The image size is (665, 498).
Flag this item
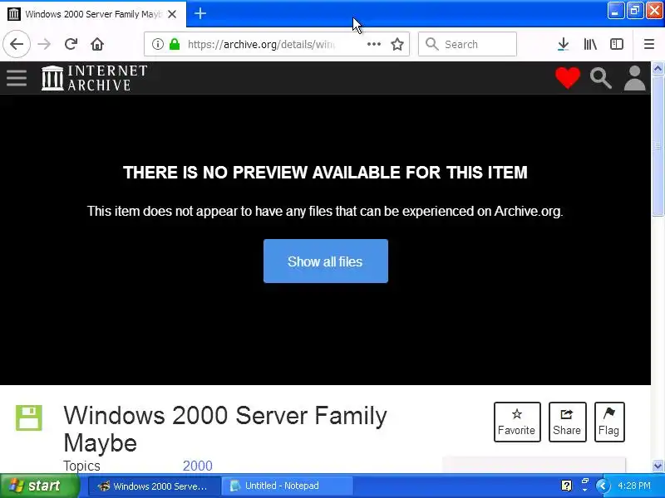tap(609, 422)
